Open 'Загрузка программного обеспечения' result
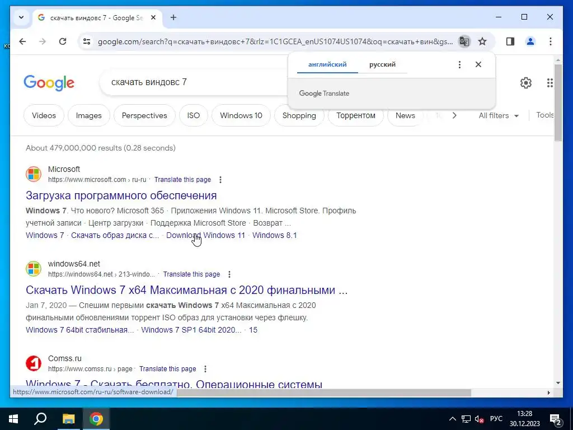The height and width of the screenshot is (430, 573). pyautogui.click(x=121, y=195)
